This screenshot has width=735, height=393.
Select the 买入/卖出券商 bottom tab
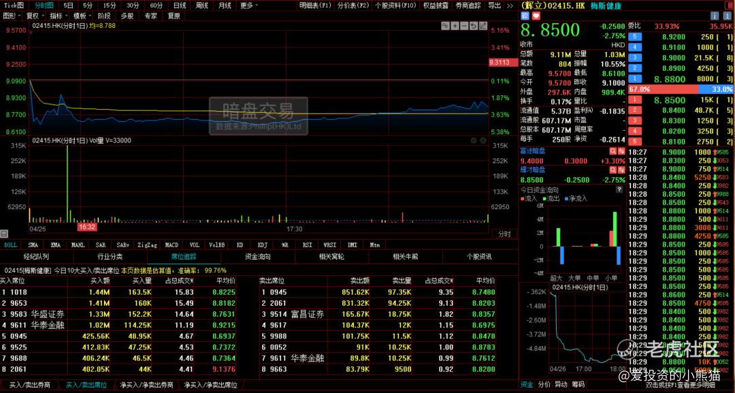coord(30,385)
